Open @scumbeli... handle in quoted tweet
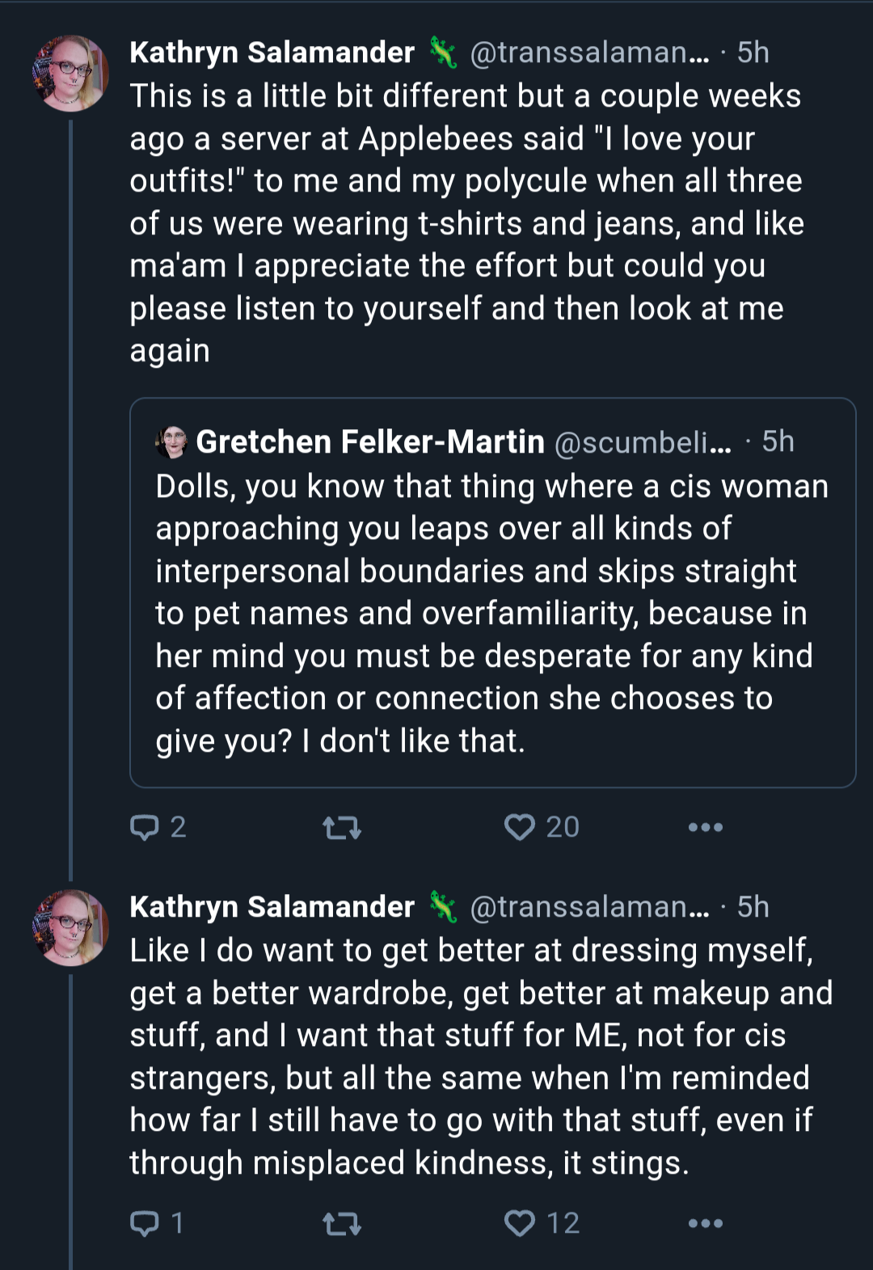This screenshot has width=873, height=1270. (x=643, y=443)
